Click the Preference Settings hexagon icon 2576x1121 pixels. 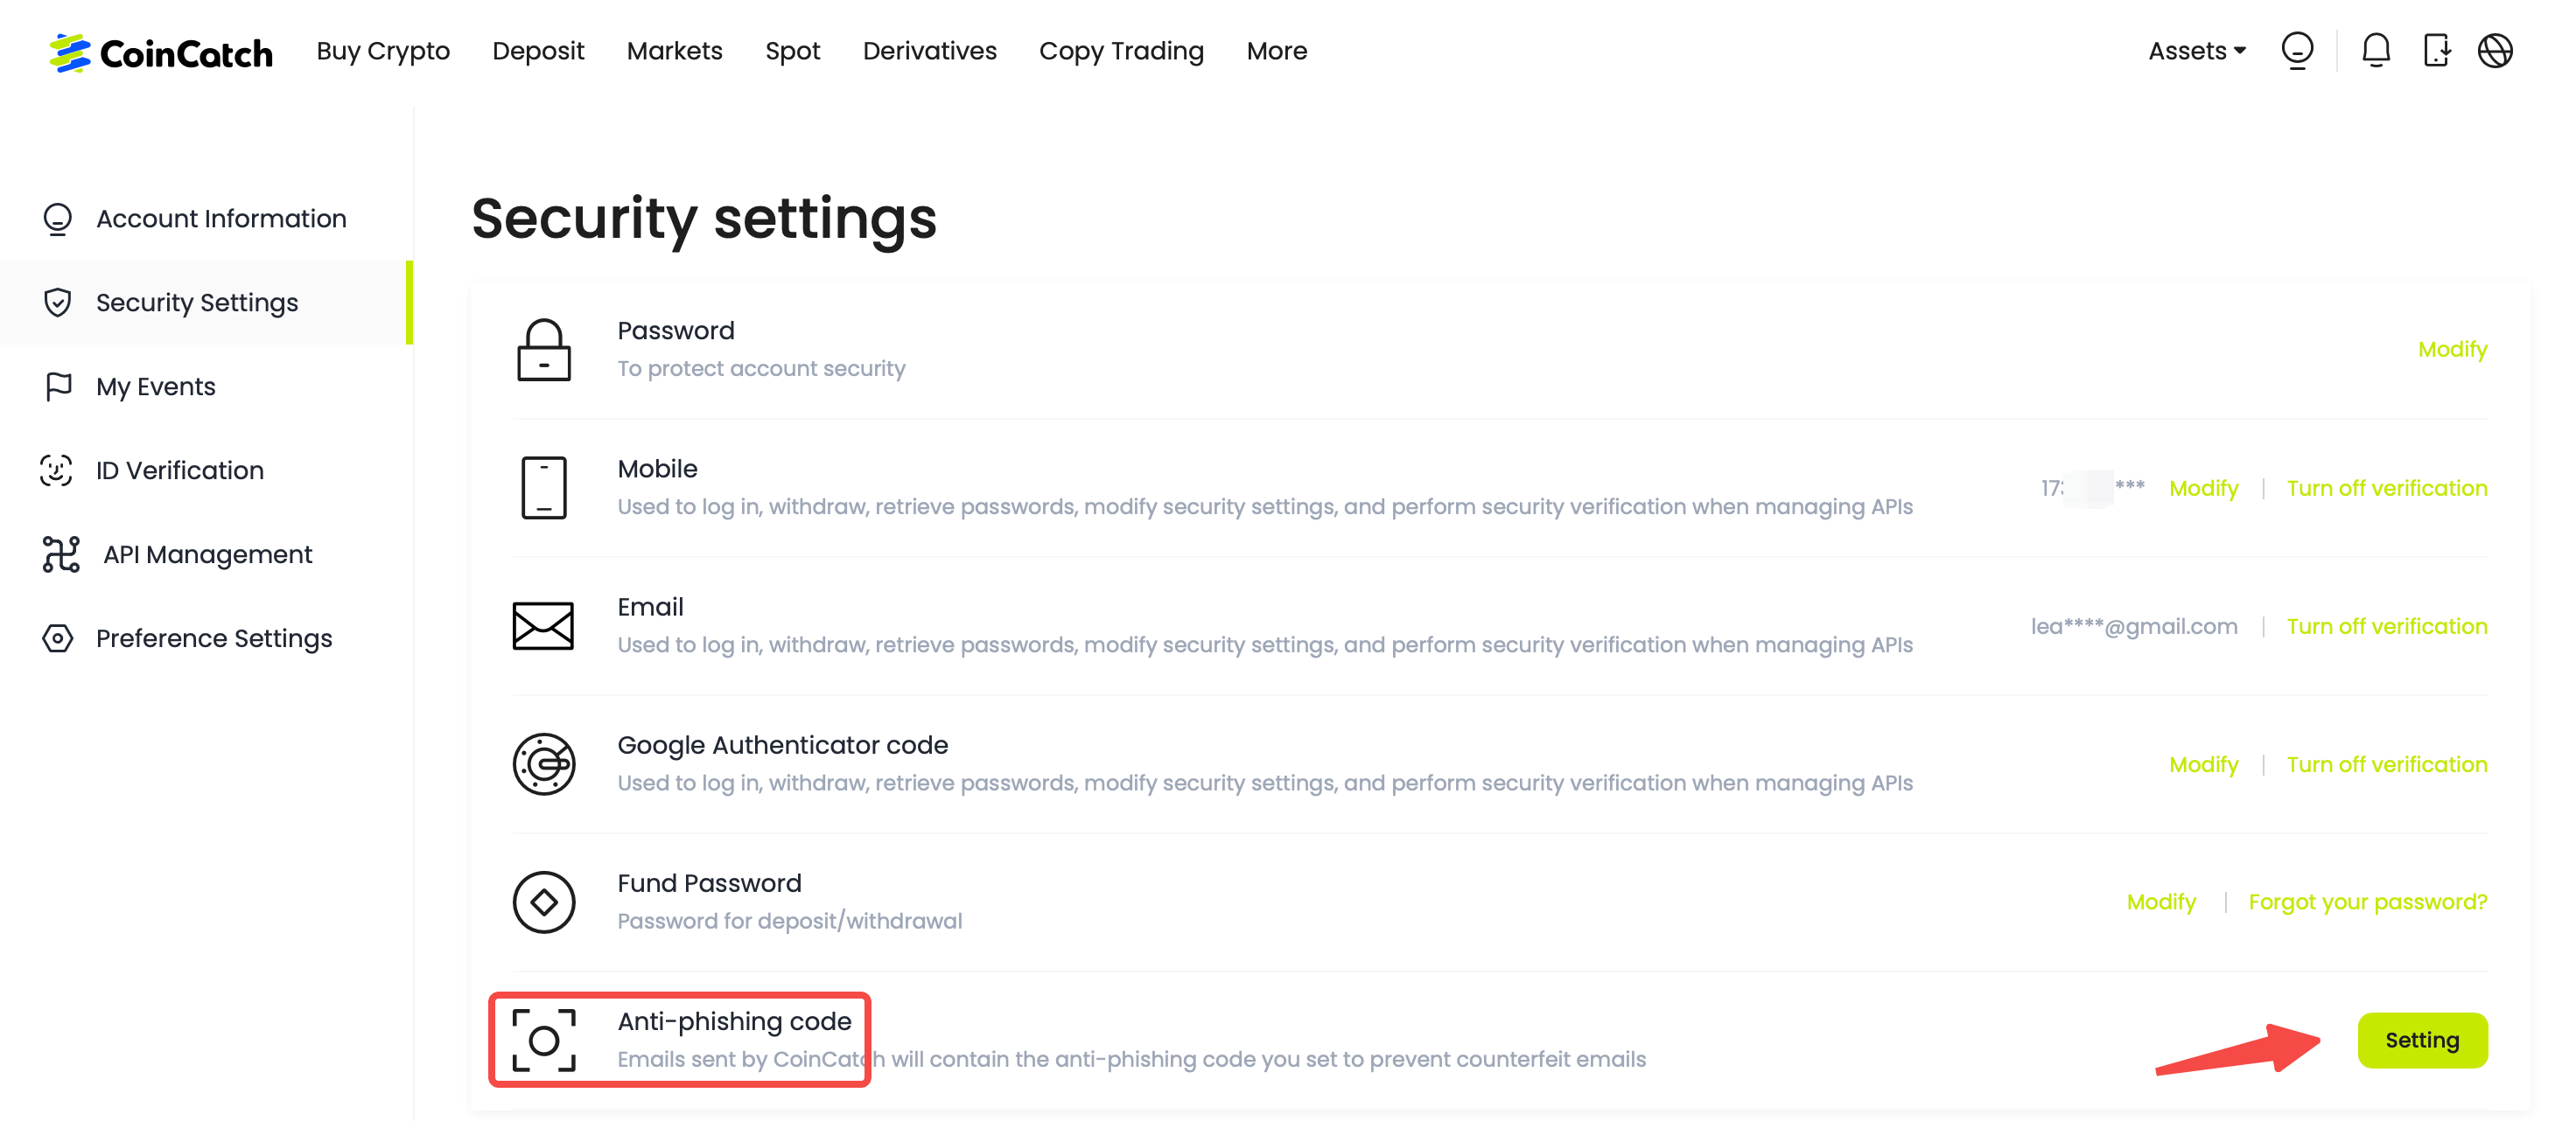click(x=58, y=638)
